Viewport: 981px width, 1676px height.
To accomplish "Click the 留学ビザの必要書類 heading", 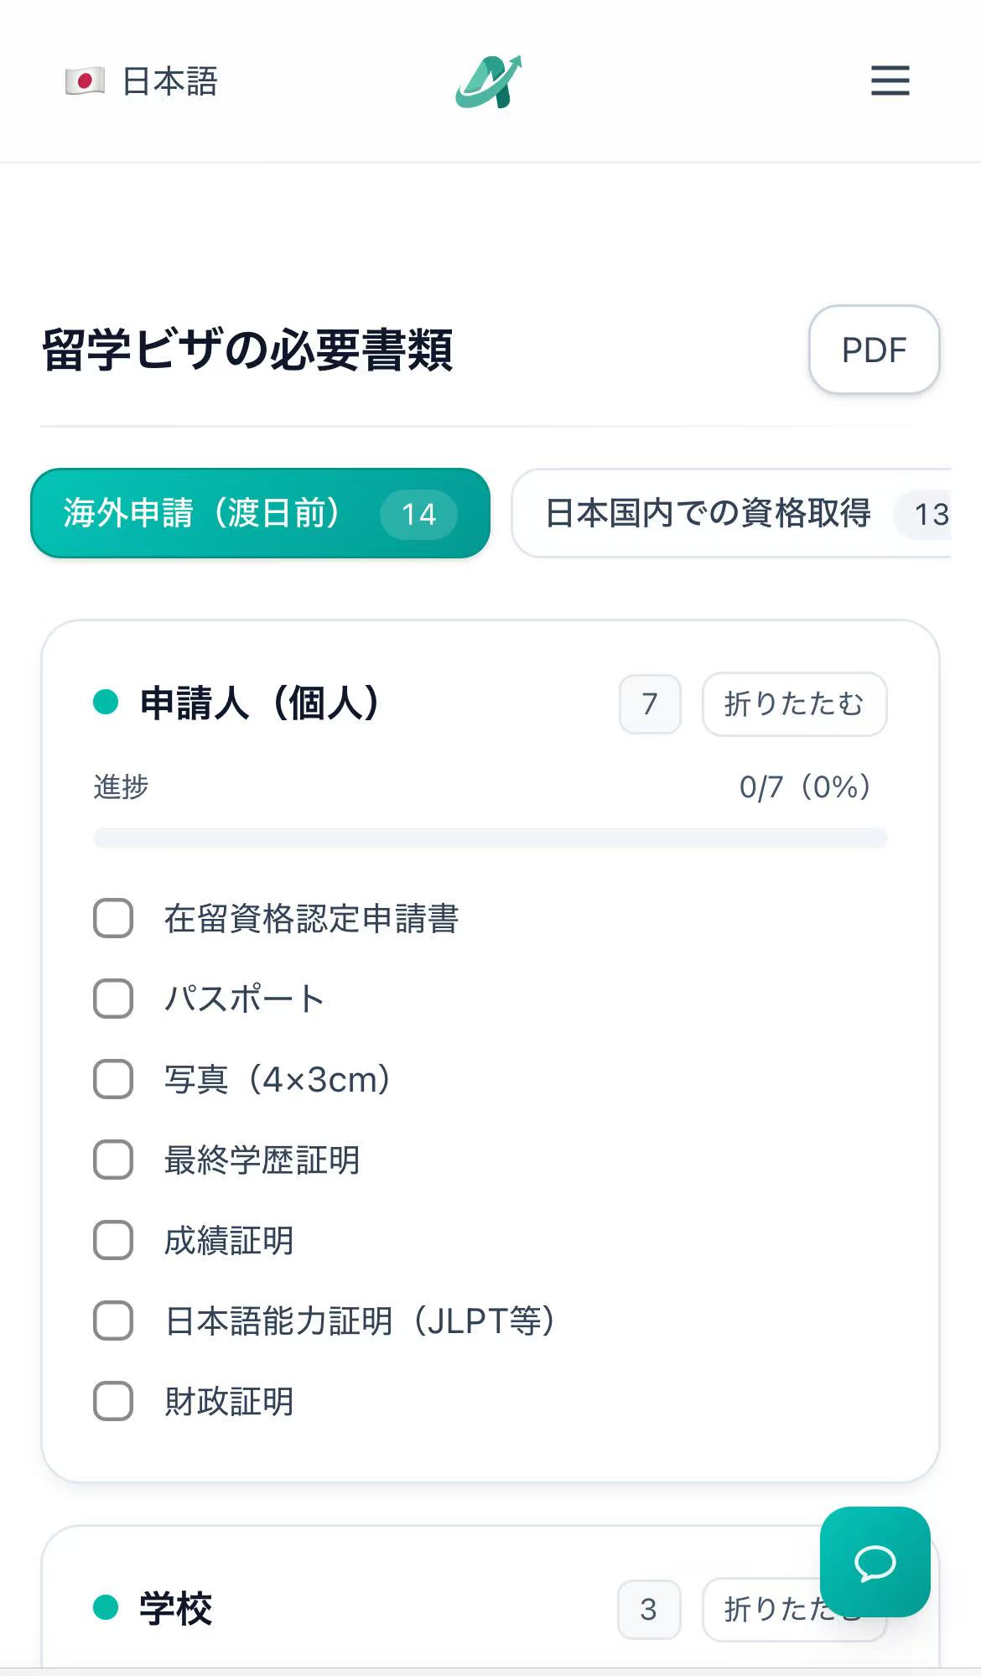I will coord(247,350).
